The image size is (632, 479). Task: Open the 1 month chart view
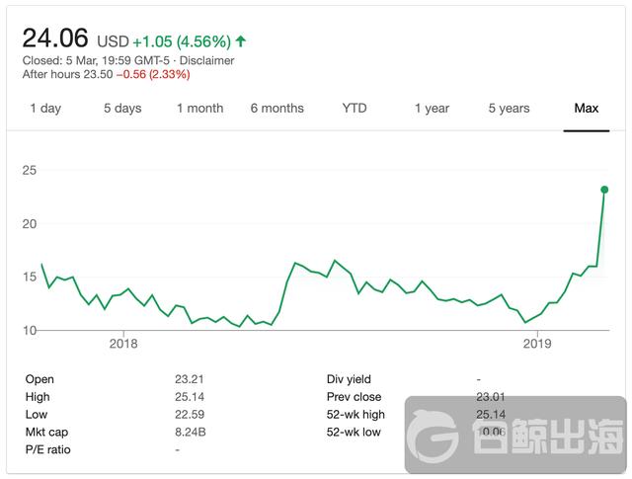(200, 109)
